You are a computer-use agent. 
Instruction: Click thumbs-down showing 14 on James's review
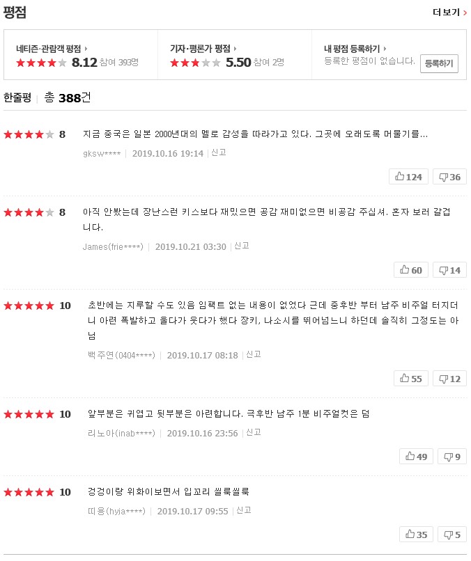(449, 270)
